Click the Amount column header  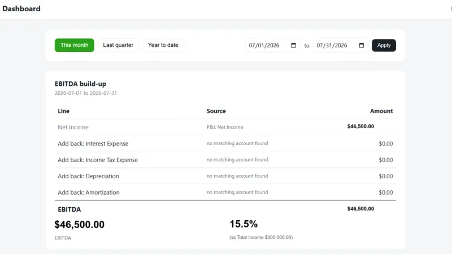(x=381, y=111)
